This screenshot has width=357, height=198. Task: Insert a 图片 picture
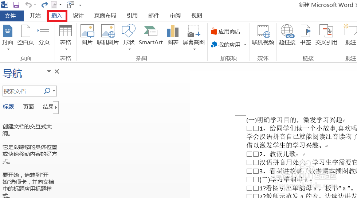(87, 35)
